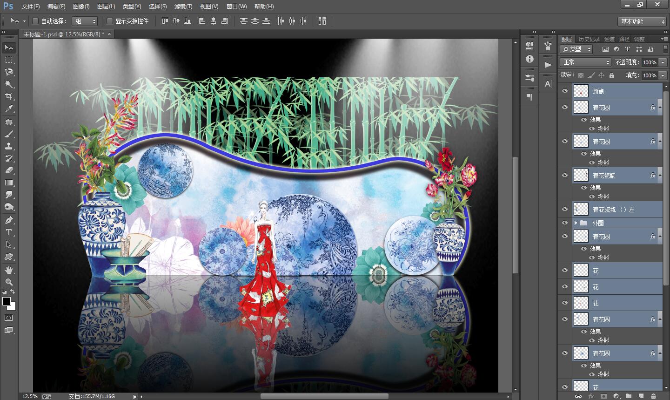
Task: Open the 窗口(W) menu
Action: tap(236, 7)
